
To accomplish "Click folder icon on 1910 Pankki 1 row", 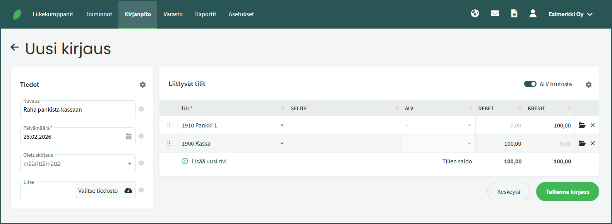I will point(582,125).
